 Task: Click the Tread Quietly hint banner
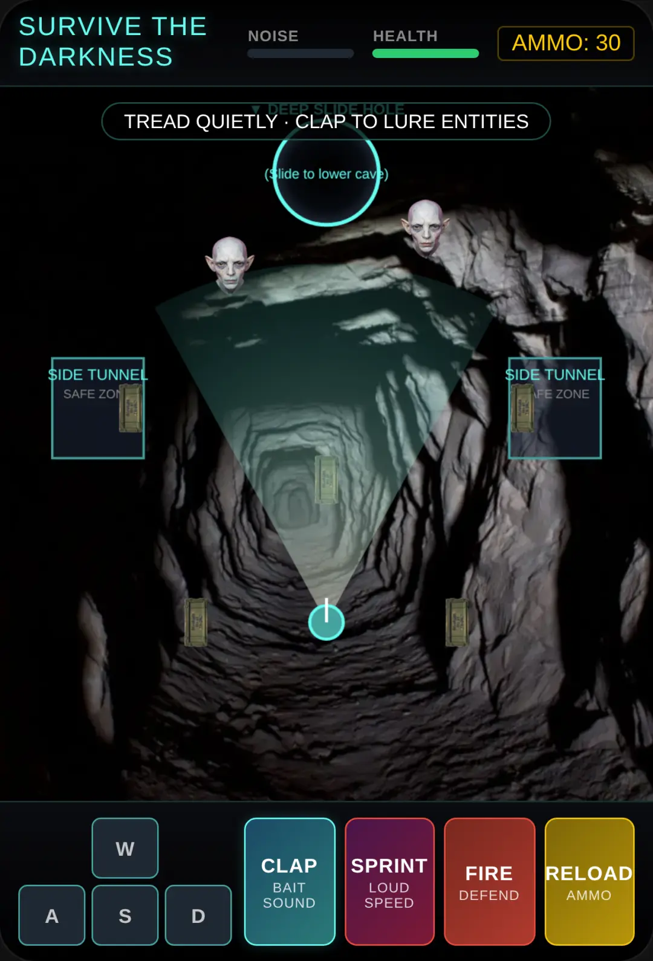tap(326, 121)
